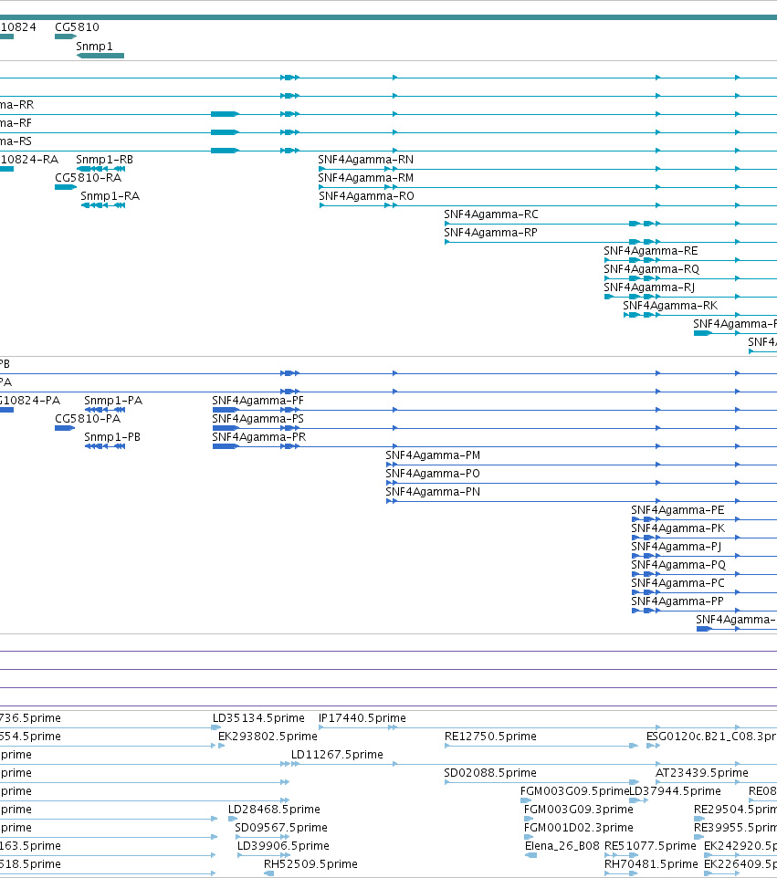Select transcript SNF4Agamma-RP
This screenshot has width=777, height=878.
point(490,233)
